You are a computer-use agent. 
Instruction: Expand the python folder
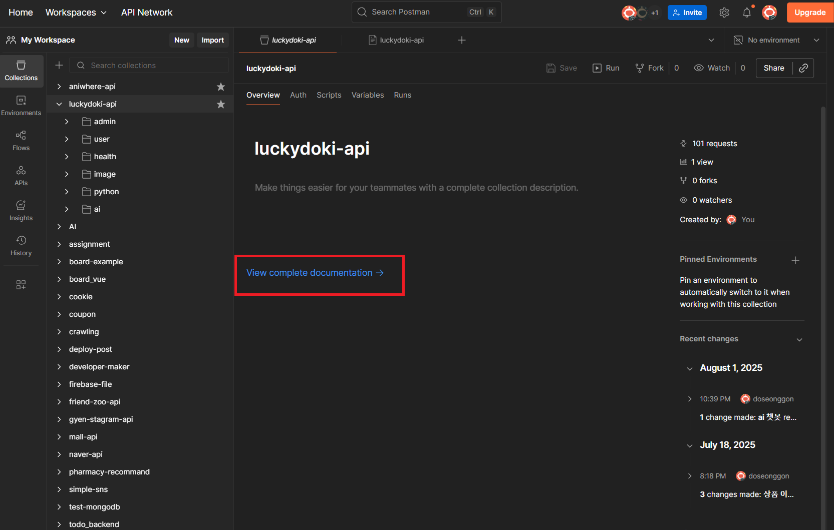[x=67, y=192]
